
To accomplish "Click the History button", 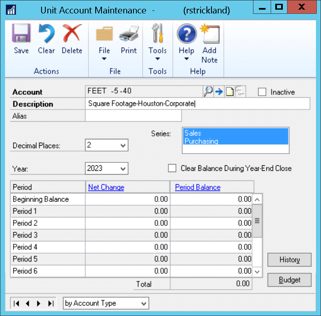I will pos(289,260).
